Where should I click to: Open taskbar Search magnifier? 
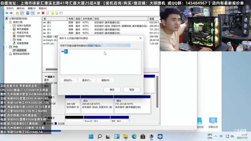pyautogui.click(x=100, y=137)
